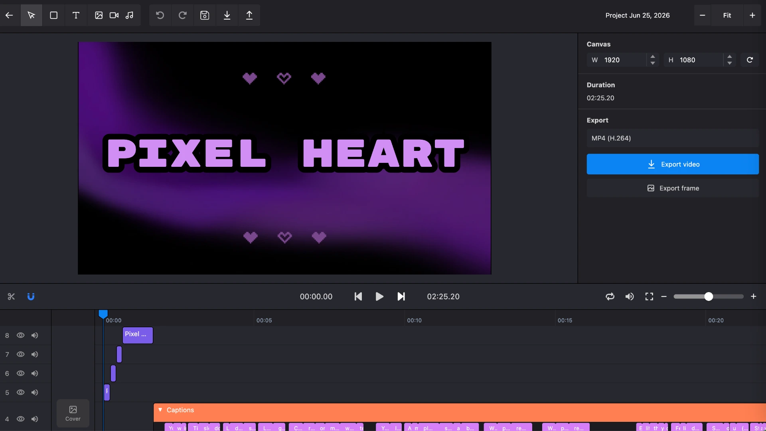766x431 pixels.
Task: Zoom in the canvas with the plus button
Action: [752, 15]
